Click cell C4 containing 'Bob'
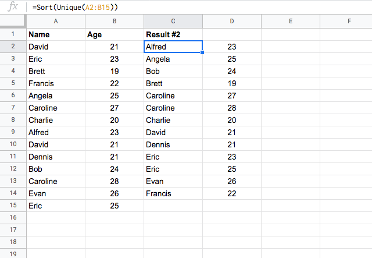Viewport: 372px width, 258px height. [x=173, y=71]
